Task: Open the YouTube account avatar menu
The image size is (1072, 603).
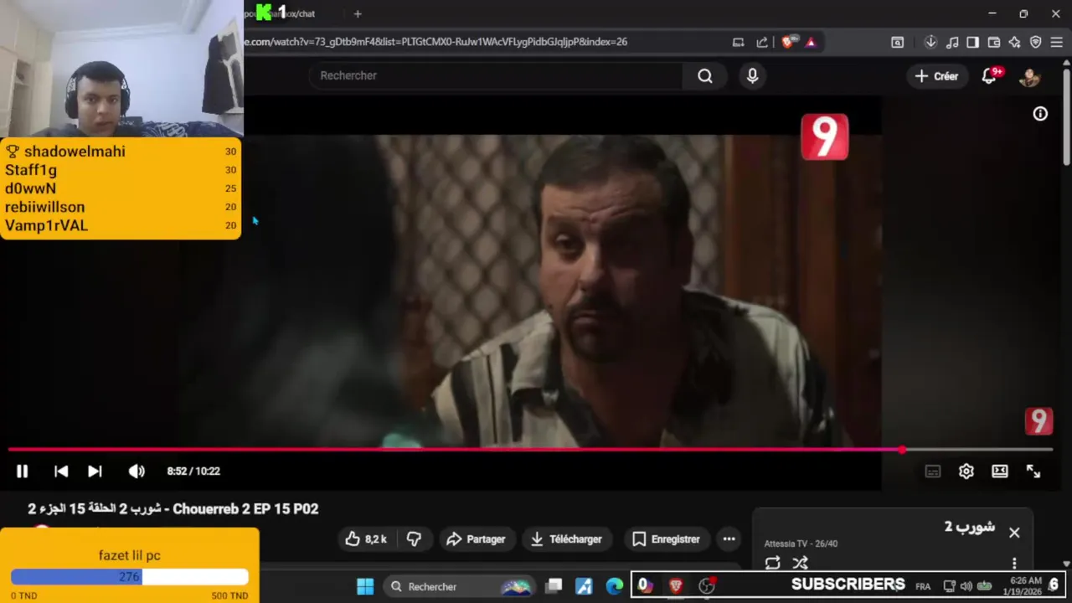Action: pos(1029,76)
